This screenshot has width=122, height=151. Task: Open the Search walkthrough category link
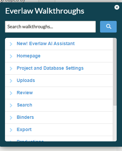point(25,105)
